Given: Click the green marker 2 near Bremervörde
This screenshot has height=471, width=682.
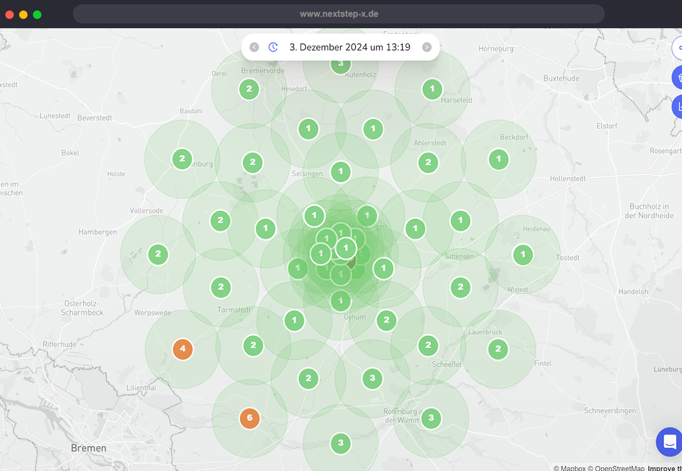Looking at the screenshot, I should [249, 89].
